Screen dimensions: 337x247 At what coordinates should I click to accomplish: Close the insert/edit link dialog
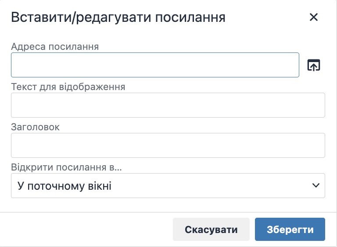coord(313,17)
